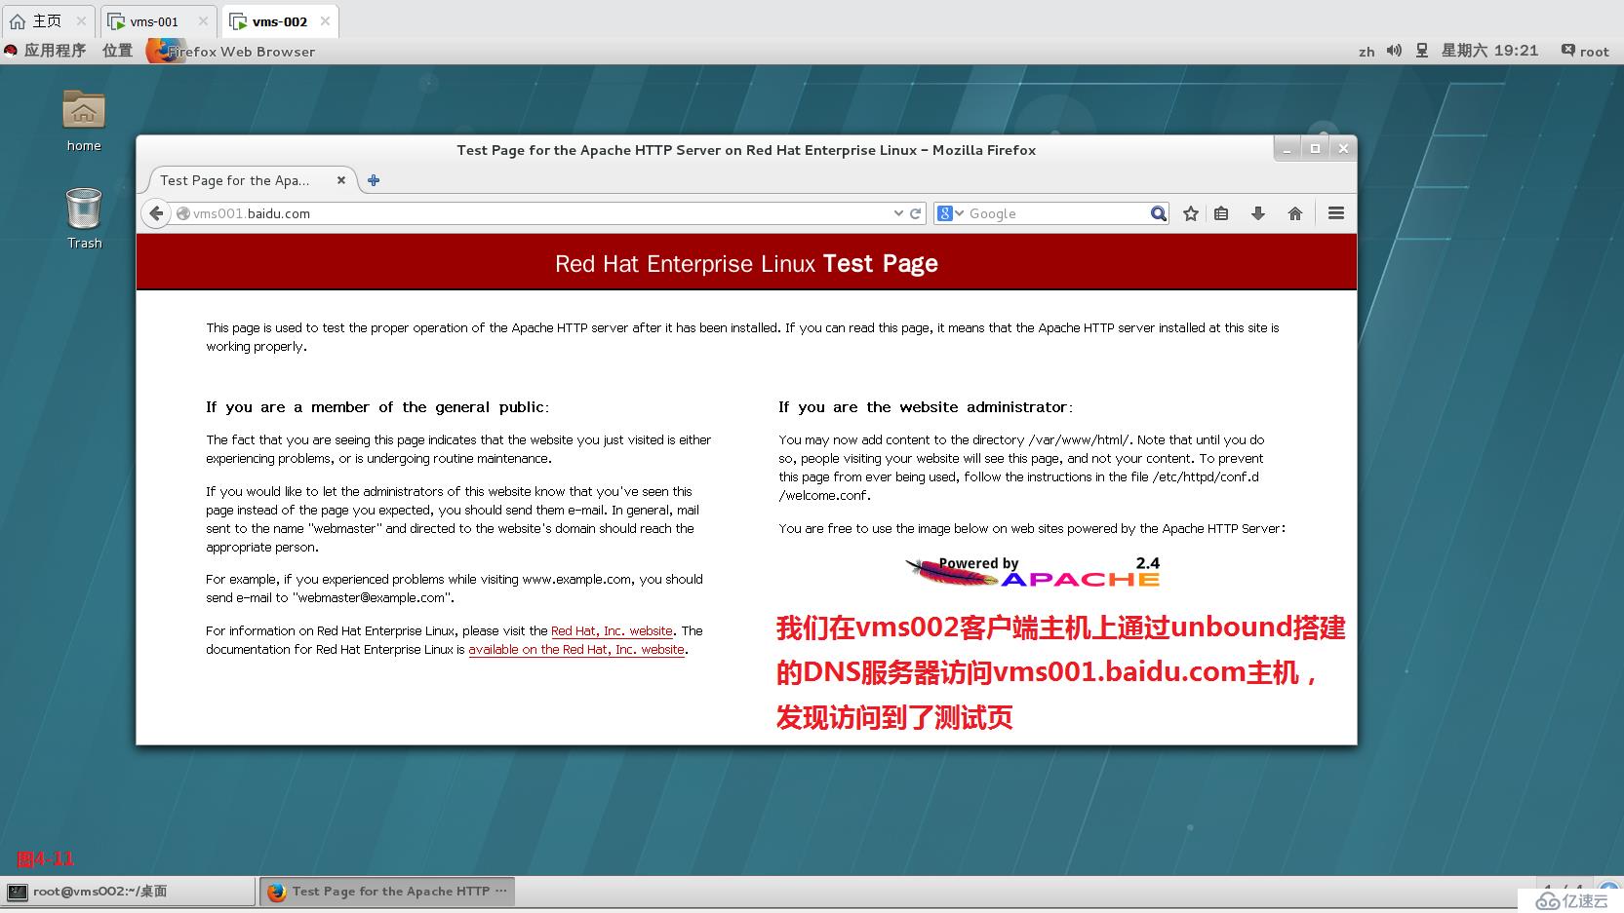Close the Firefox window

click(x=1343, y=149)
